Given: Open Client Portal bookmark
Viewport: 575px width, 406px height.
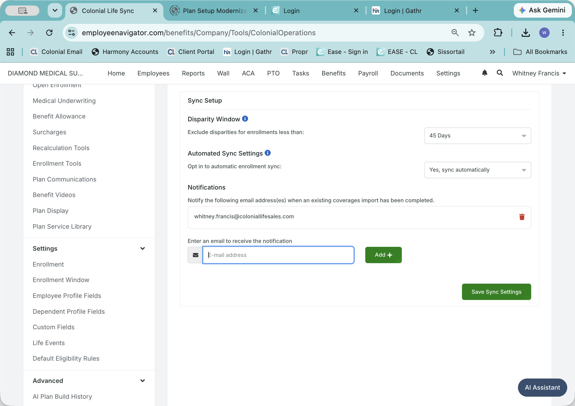Looking at the screenshot, I should coord(191,52).
